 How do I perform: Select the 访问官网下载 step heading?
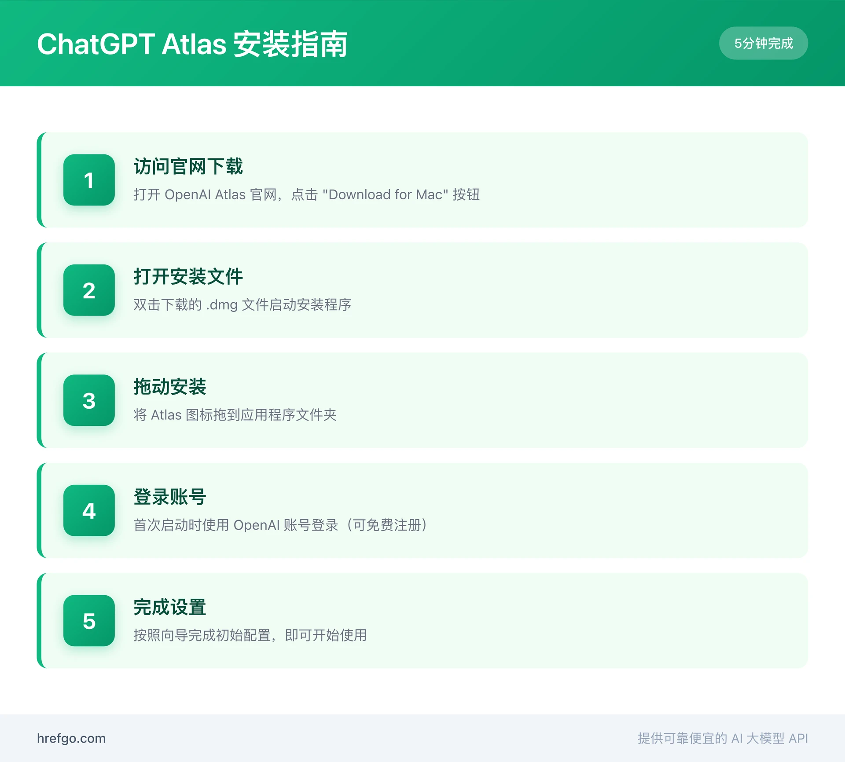pyautogui.click(x=188, y=166)
